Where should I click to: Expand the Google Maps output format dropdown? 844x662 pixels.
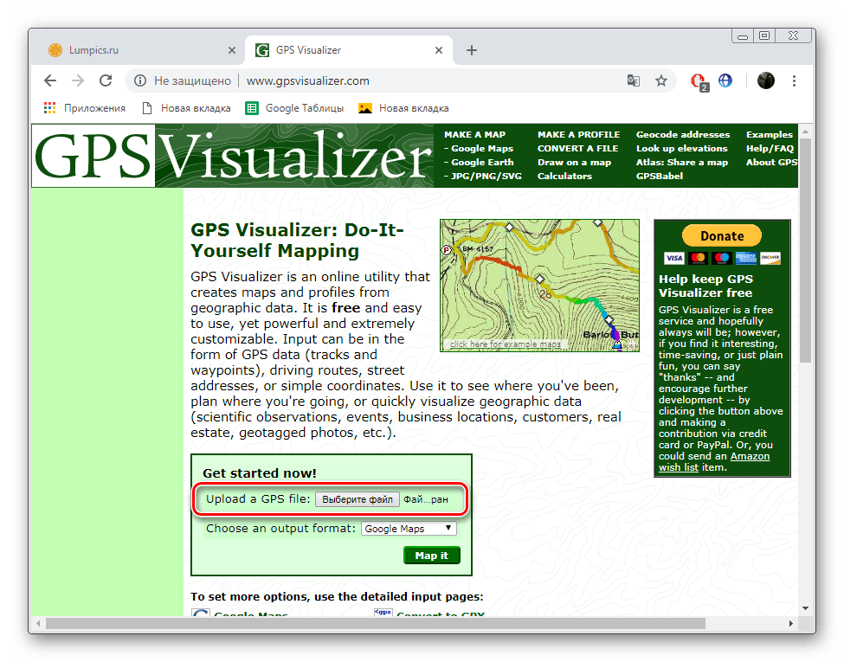[x=409, y=529]
